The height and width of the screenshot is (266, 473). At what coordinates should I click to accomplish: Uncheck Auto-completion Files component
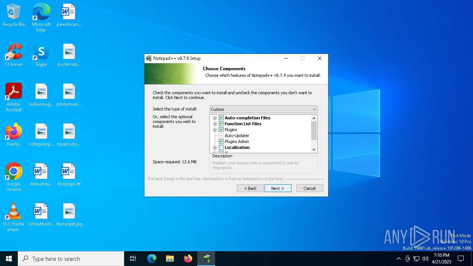221,118
